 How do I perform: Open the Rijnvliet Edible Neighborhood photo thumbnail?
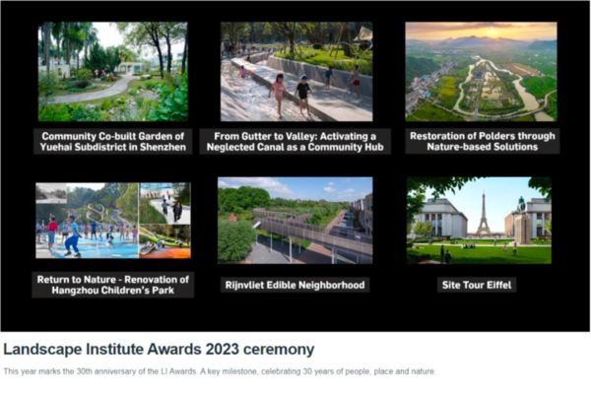[295, 220]
